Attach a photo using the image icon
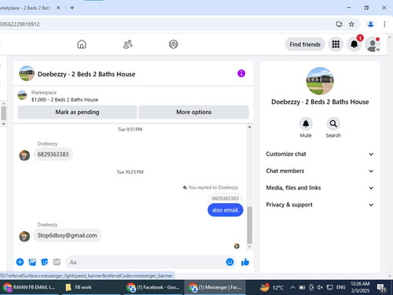The image size is (393, 295). click(x=32, y=262)
